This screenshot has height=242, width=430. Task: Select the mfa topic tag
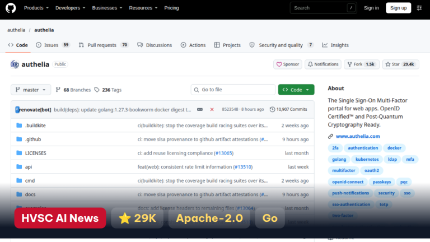click(x=410, y=160)
